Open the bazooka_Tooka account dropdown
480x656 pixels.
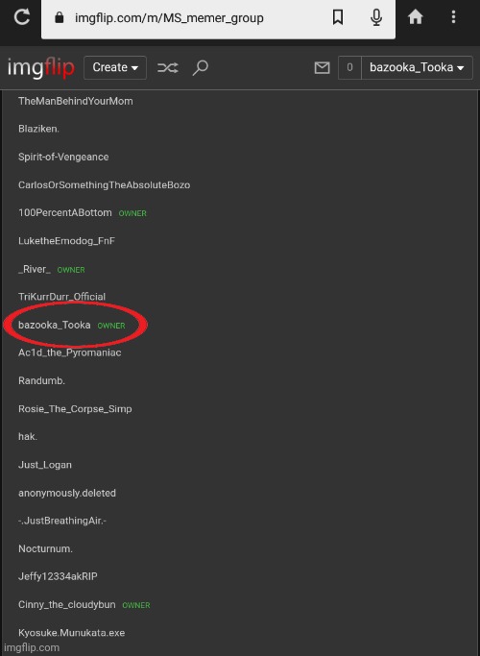[417, 68]
